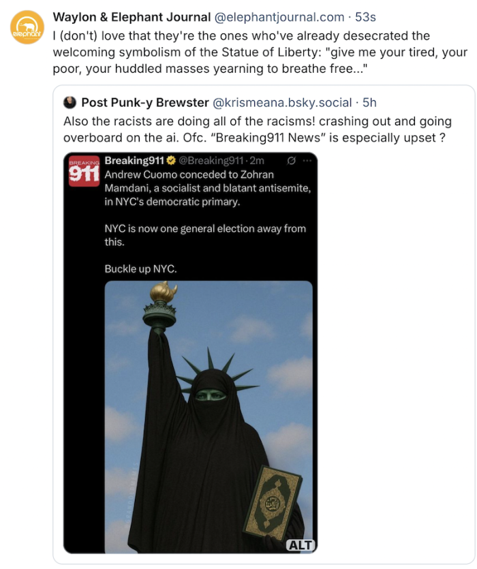Open the @elephantjournal.com handle link
477x569 pixels.
tap(279, 17)
